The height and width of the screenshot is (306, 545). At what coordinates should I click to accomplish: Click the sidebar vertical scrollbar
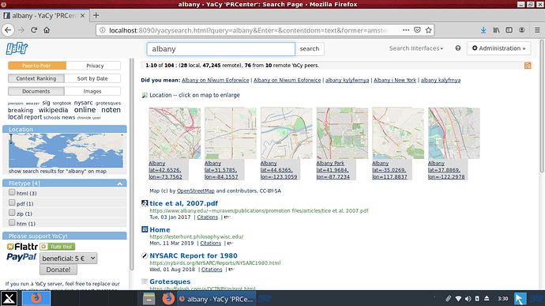point(131,164)
